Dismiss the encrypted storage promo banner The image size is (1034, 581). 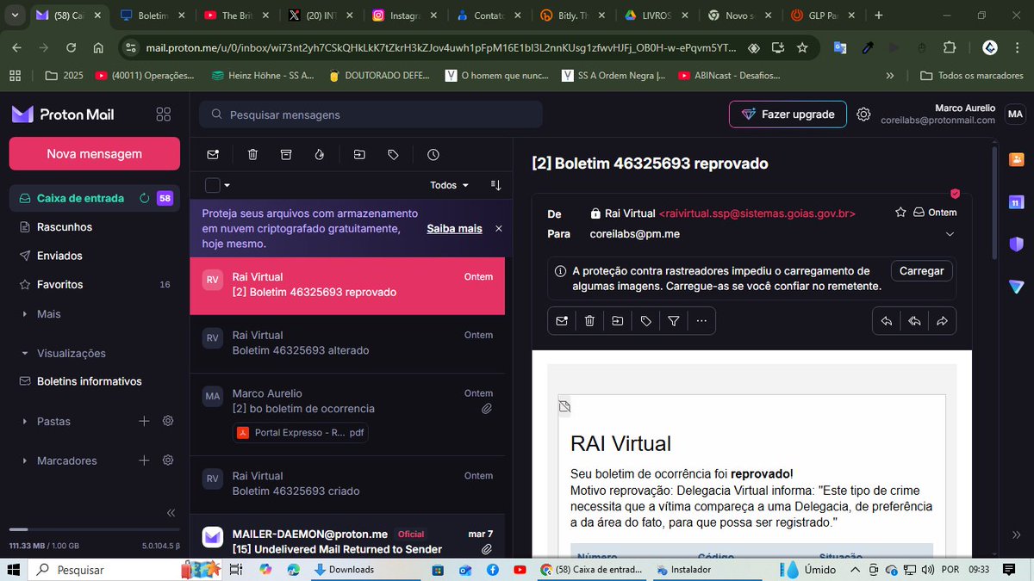click(498, 229)
